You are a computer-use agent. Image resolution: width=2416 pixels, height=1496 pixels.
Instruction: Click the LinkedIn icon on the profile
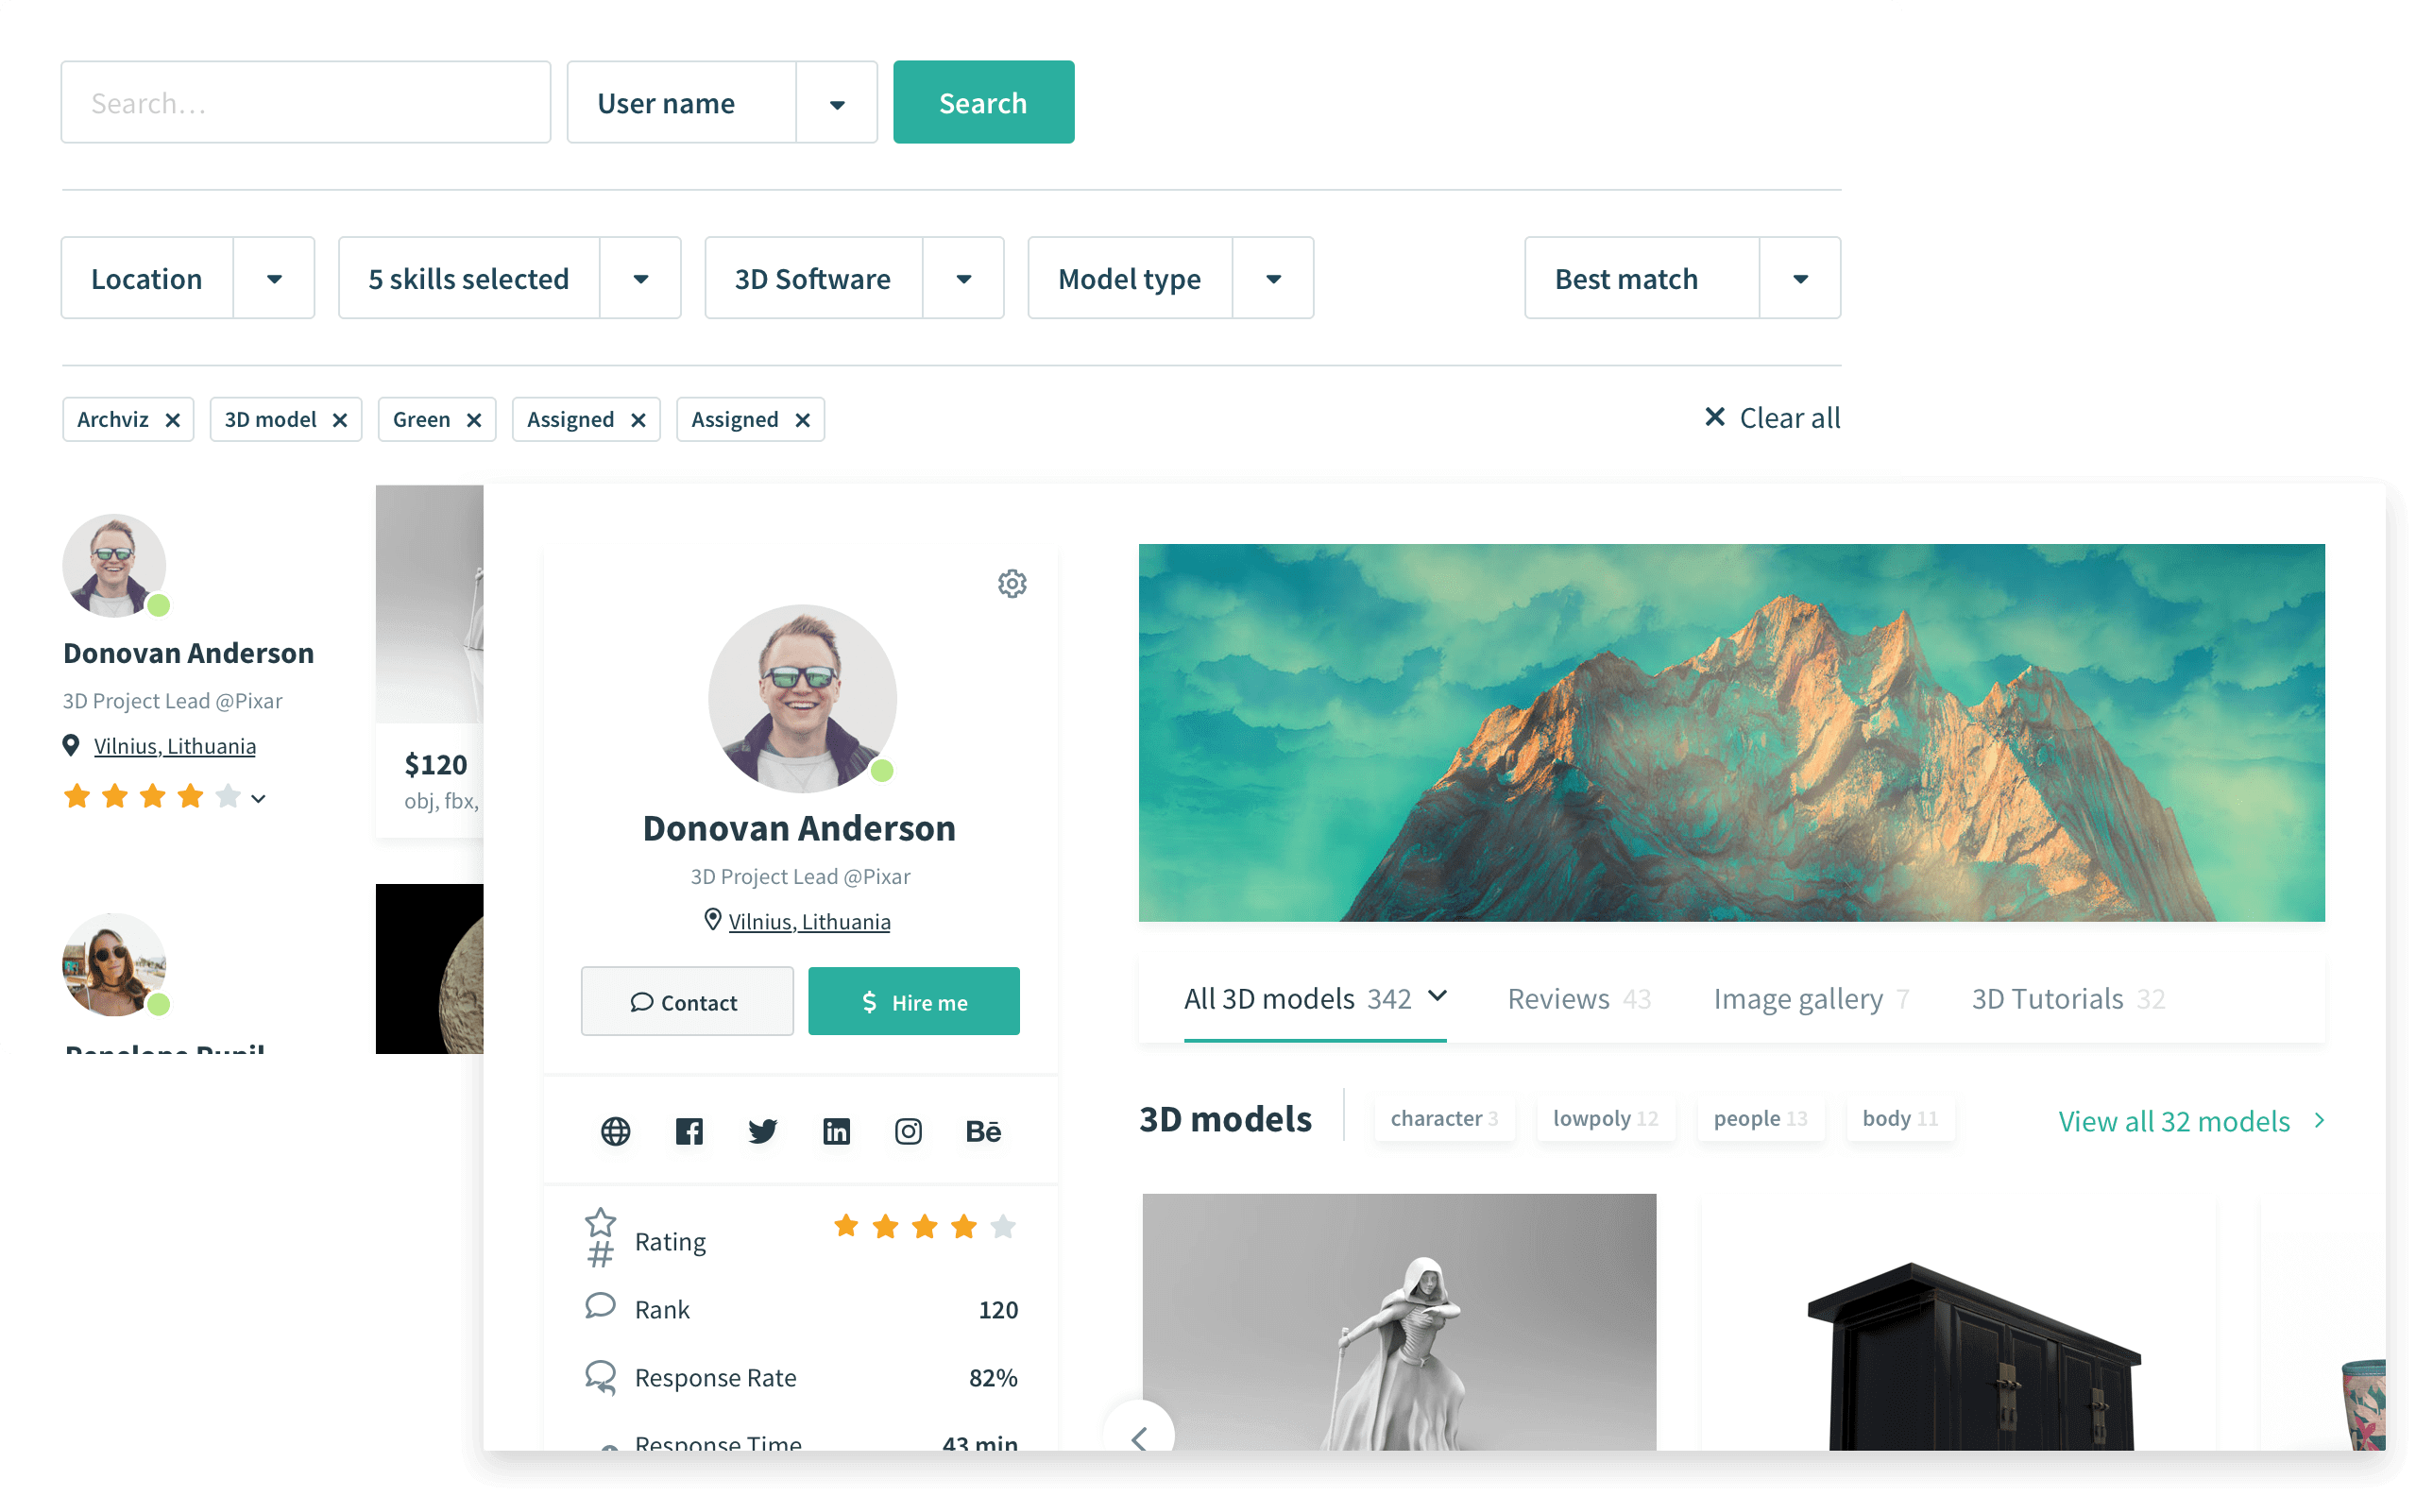[835, 1130]
